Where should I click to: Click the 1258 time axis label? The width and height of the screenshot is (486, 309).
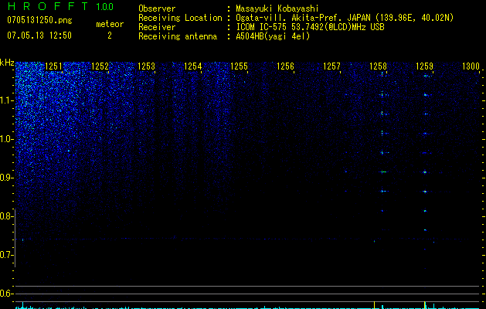click(378, 66)
